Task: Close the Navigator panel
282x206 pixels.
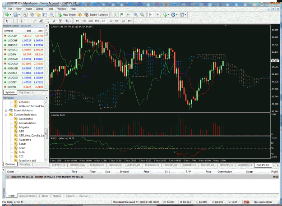Action: [x=46, y=98]
